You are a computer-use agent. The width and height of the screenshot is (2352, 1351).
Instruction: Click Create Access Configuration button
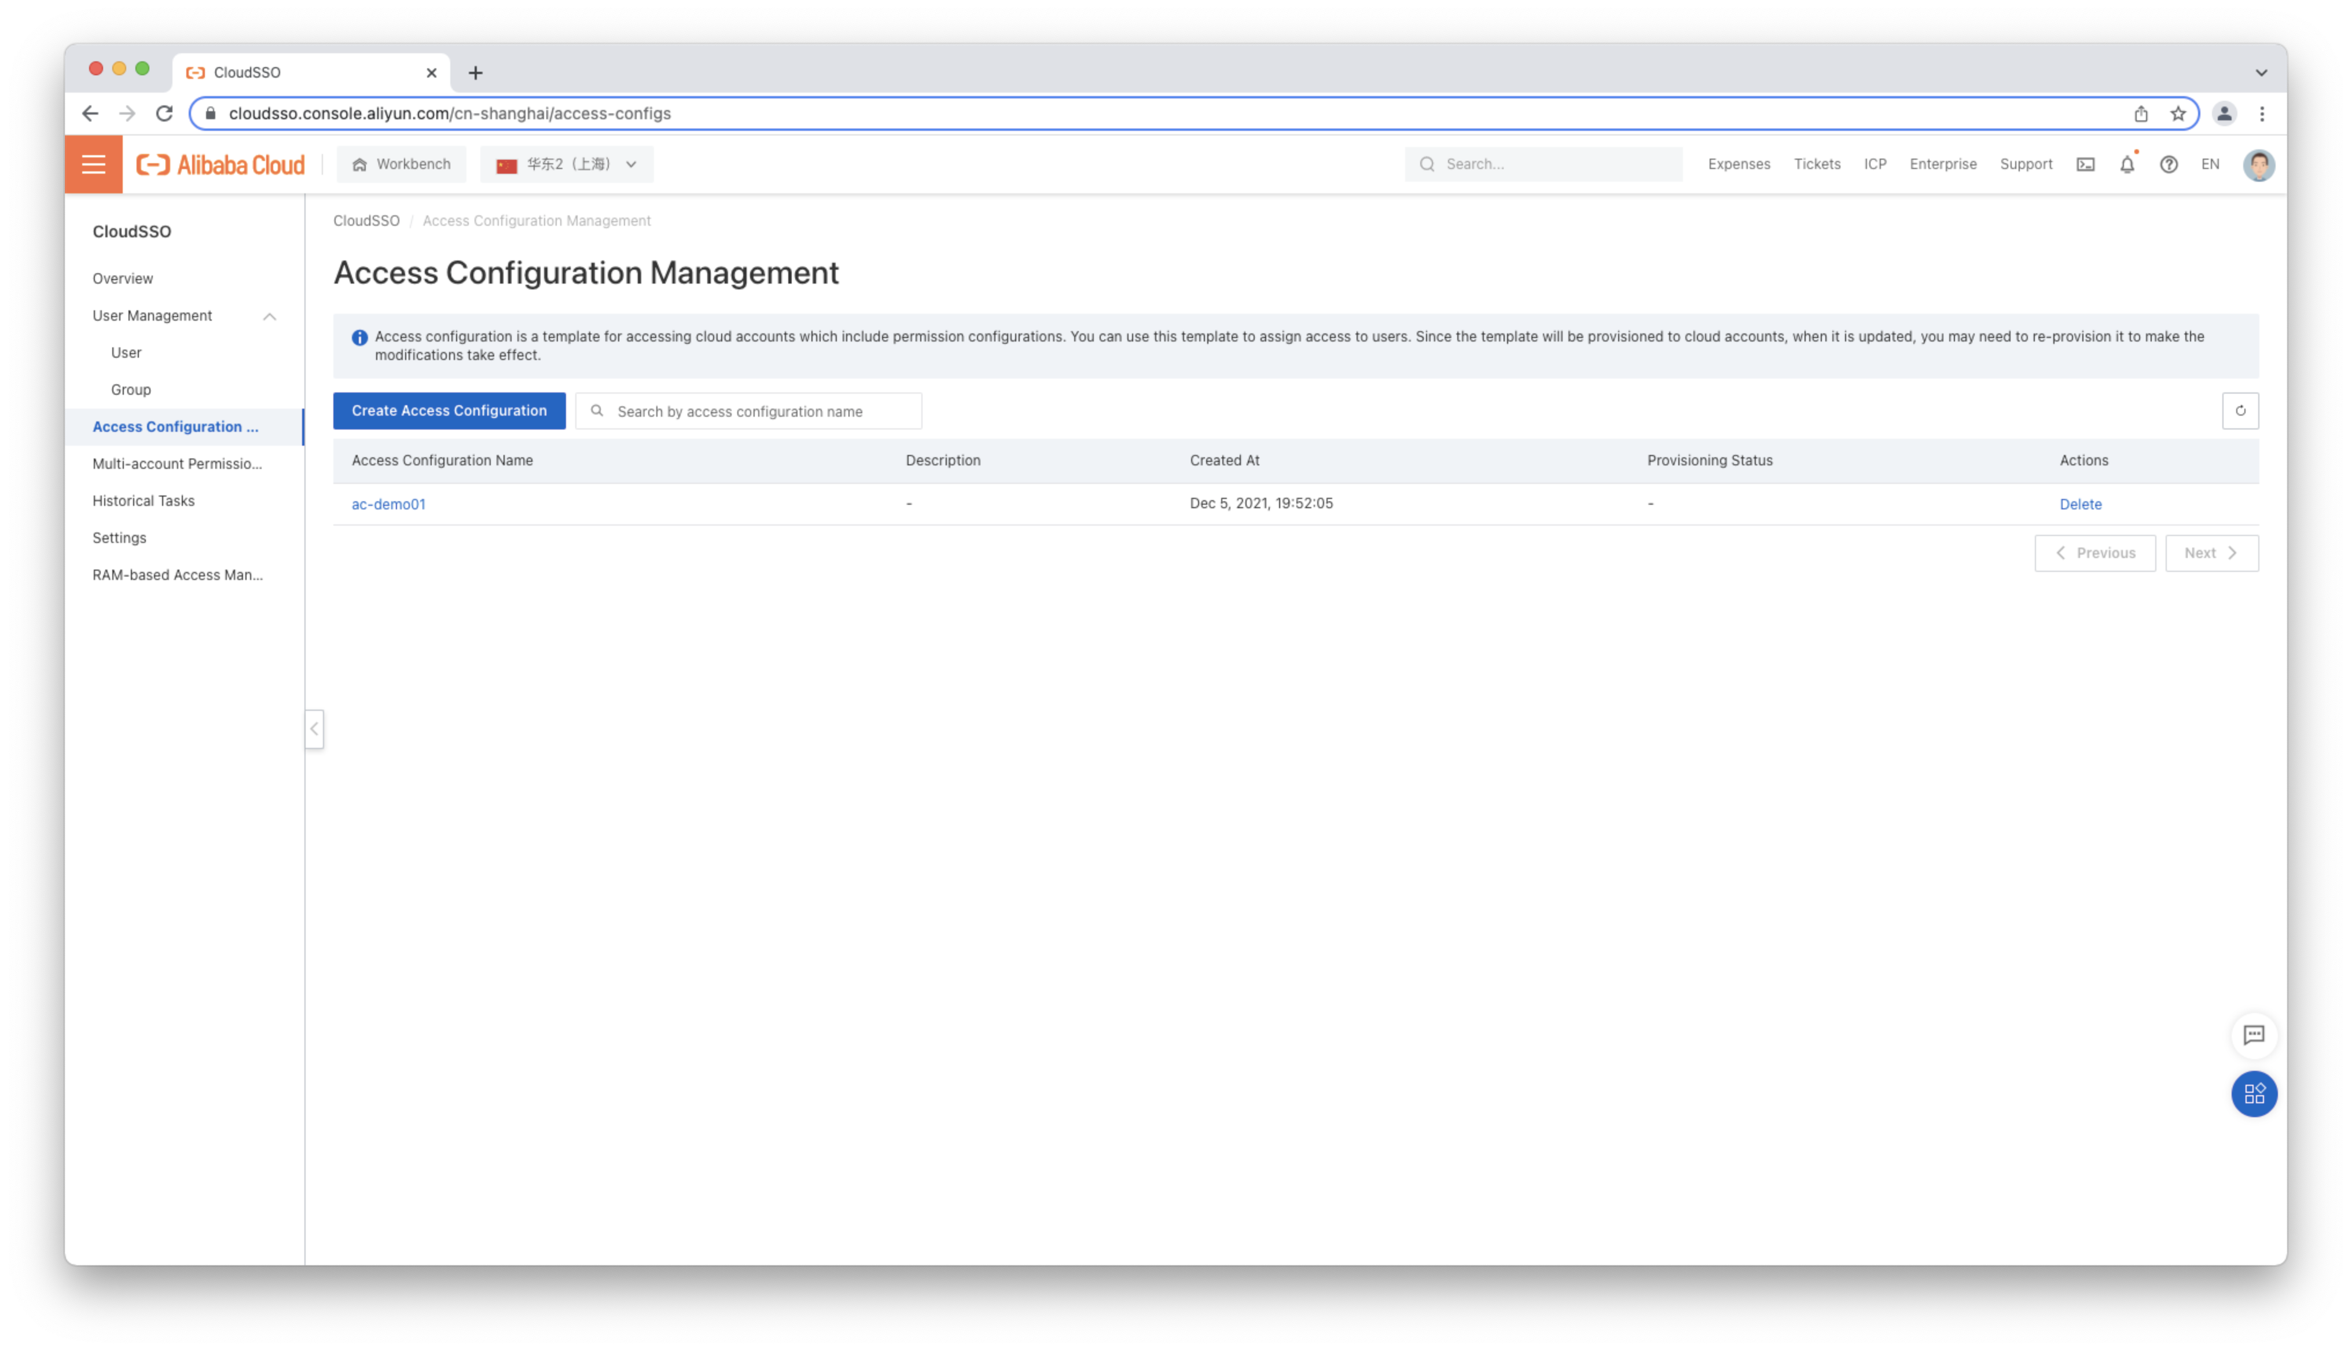(449, 411)
